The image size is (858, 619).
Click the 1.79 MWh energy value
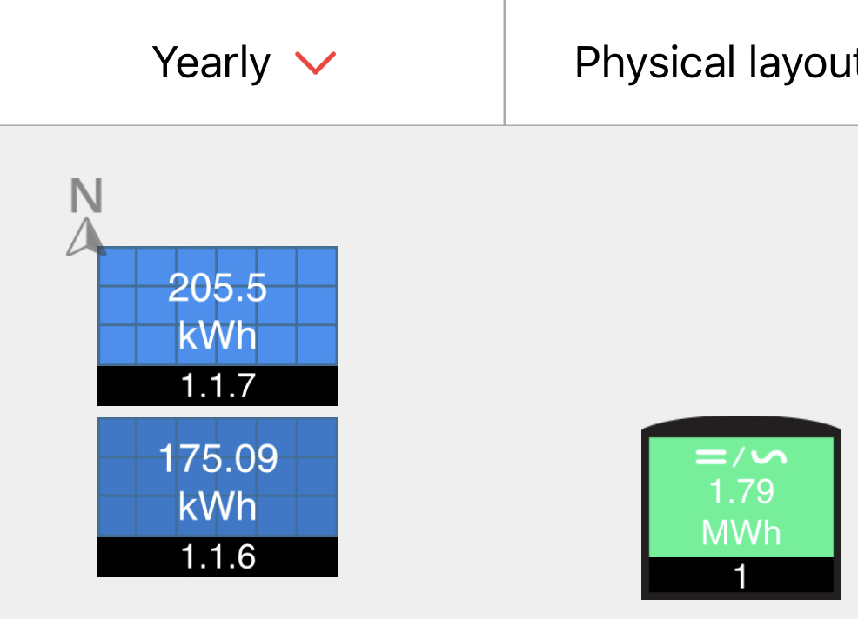coord(741,512)
